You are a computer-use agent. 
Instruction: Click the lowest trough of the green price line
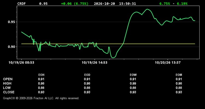tap(113, 57)
